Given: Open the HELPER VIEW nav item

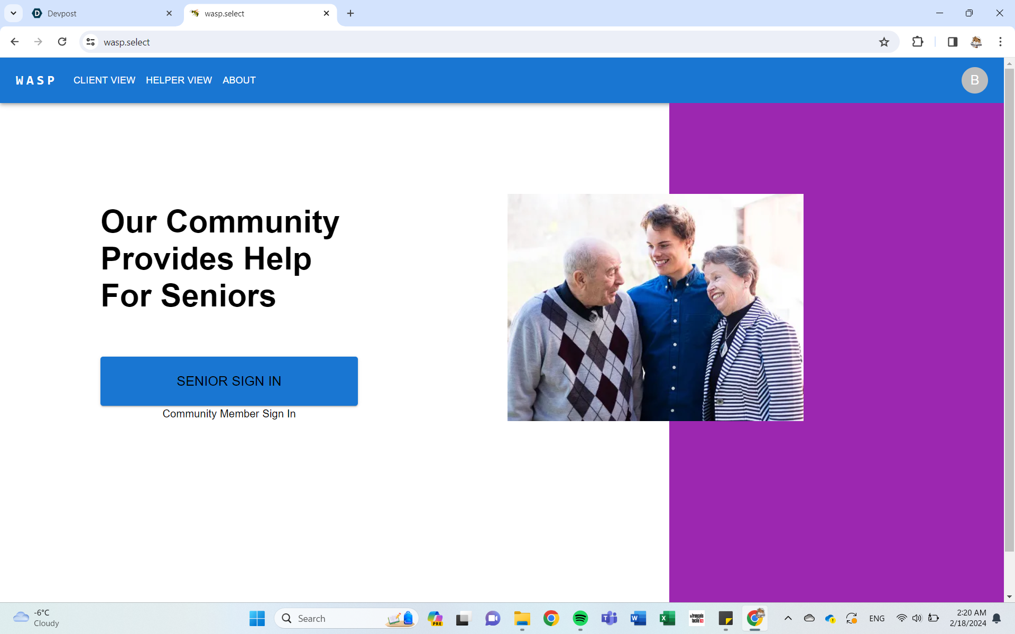Looking at the screenshot, I should (179, 80).
